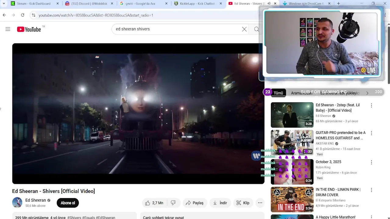Viewport: 390px width, 219px height.
Task: Click the 58,6 Mn abone subscriber count
Action: pos(35,206)
